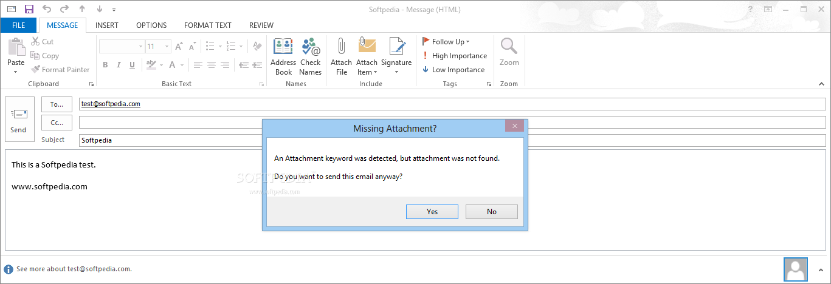
Task: Switch to the MESSAGE tab
Action: coord(63,25)
